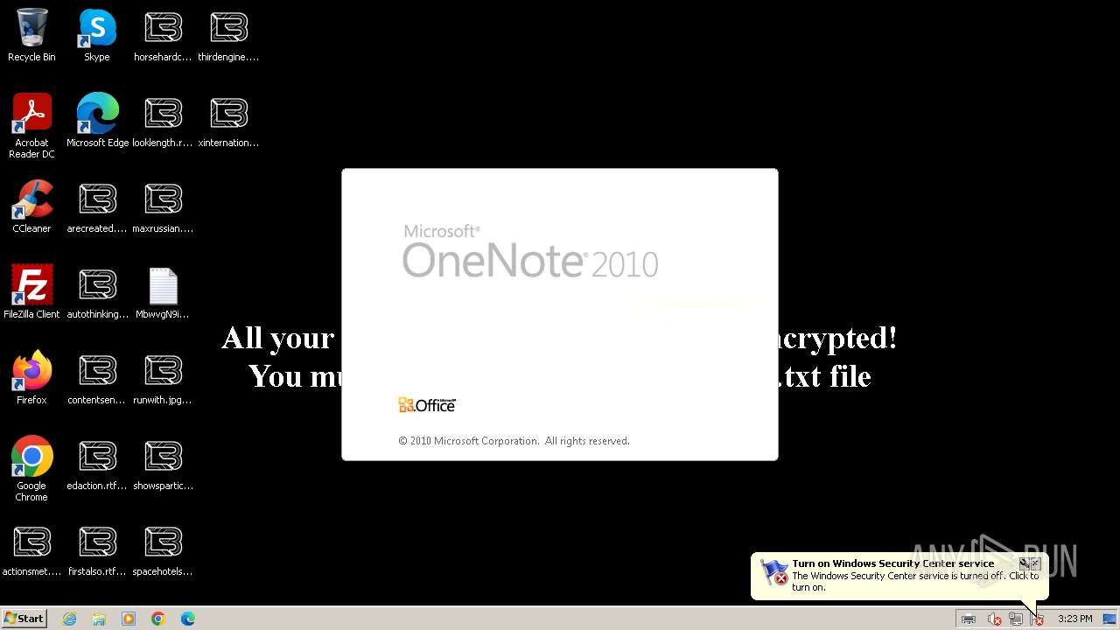Select the spacehotels... file icon
Viewport: 1120px width, 630px height.
[163, 549]
